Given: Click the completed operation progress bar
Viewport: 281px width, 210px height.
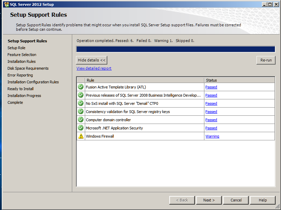Looking at the screenshot, I should point(175,49).
